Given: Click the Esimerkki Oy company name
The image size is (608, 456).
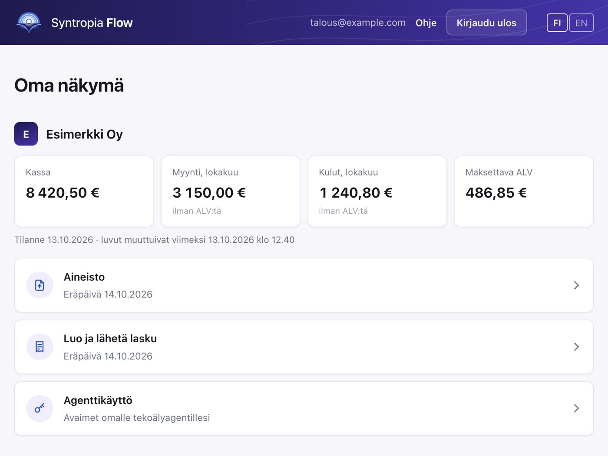Looking at the screenshot, I should [84, 134].
